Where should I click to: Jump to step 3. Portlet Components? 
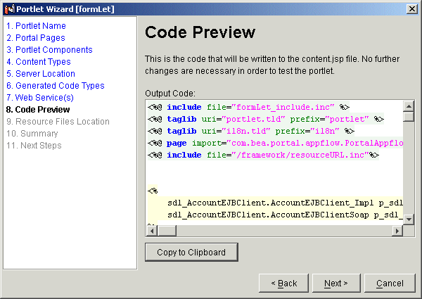[49, 50]
